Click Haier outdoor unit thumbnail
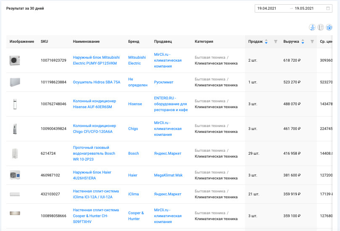Image resolution: width=340 pixels, height=231 pixels. point(15,175)
